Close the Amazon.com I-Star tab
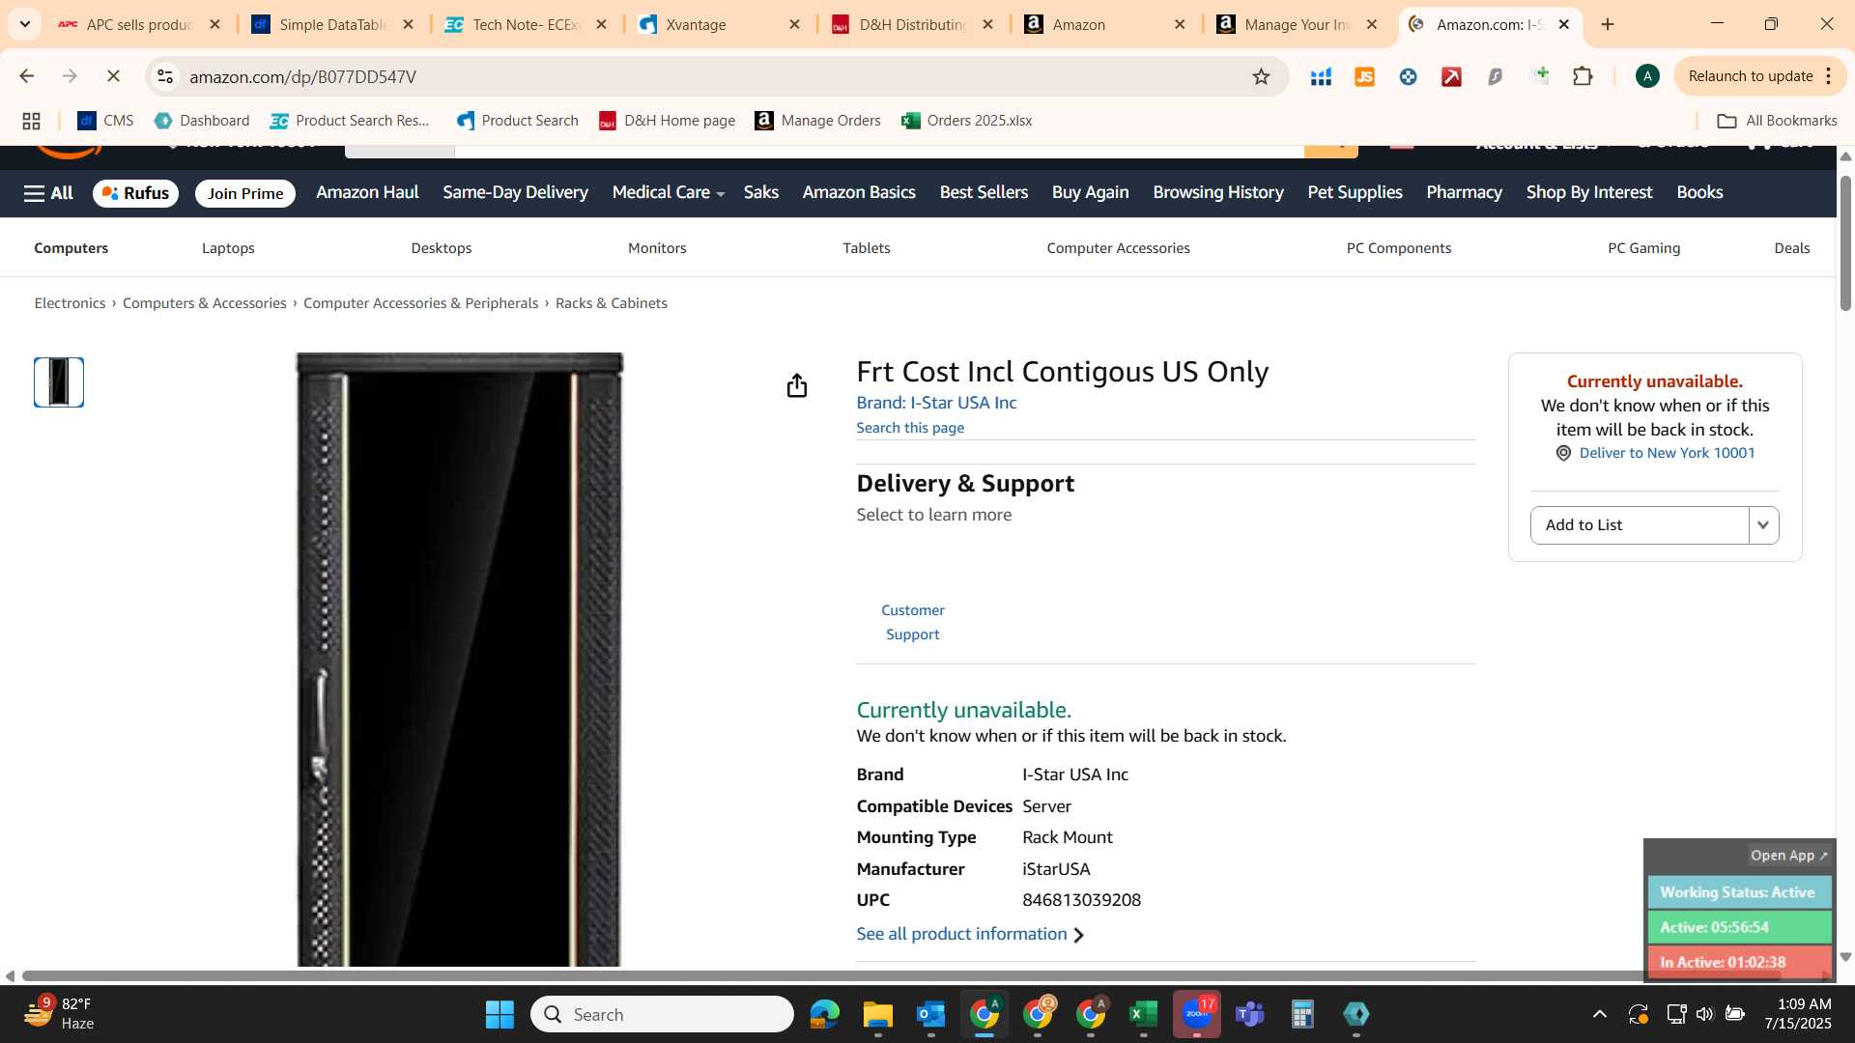Image resolution: width=1855 pixels, height=1043 pixels. (x=1564, y=24)
